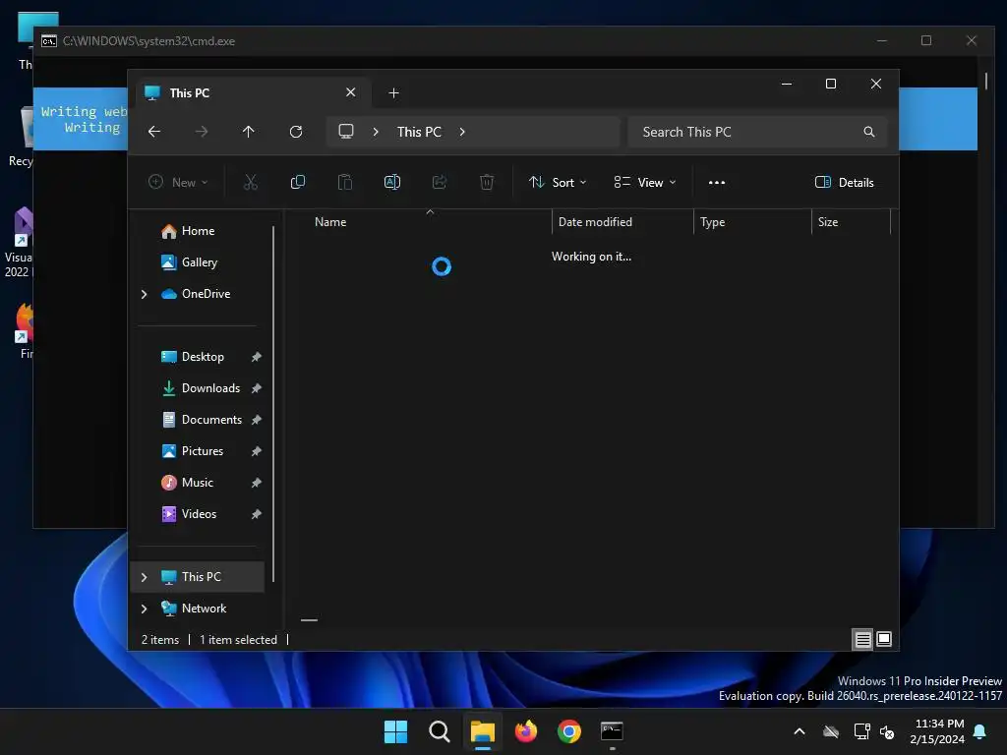The width and height of the screenshot is (1007, 755).
Task: Switch to large thumbnails view icon
Action: 884,639
